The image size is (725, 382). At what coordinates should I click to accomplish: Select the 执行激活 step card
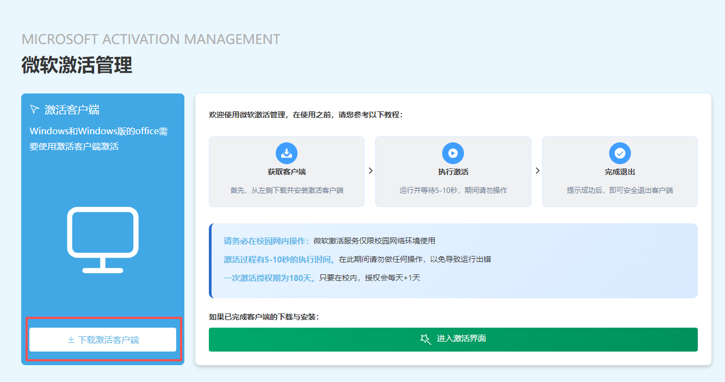coord(453,172)
